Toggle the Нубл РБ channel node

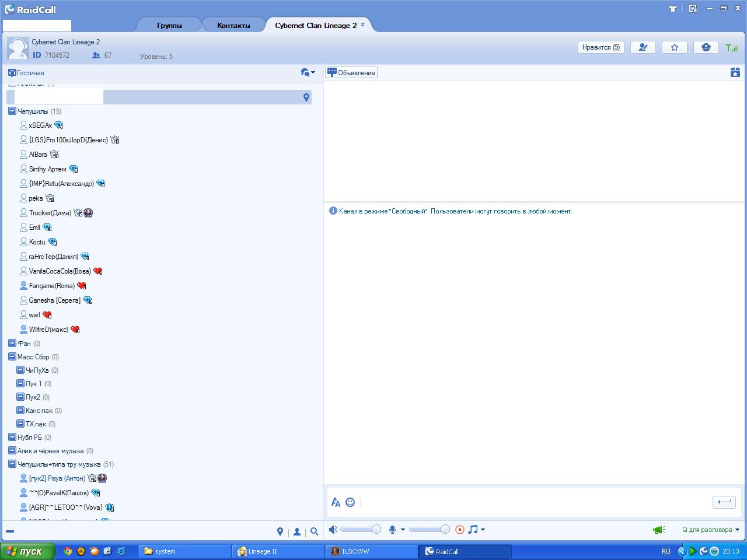12,437
